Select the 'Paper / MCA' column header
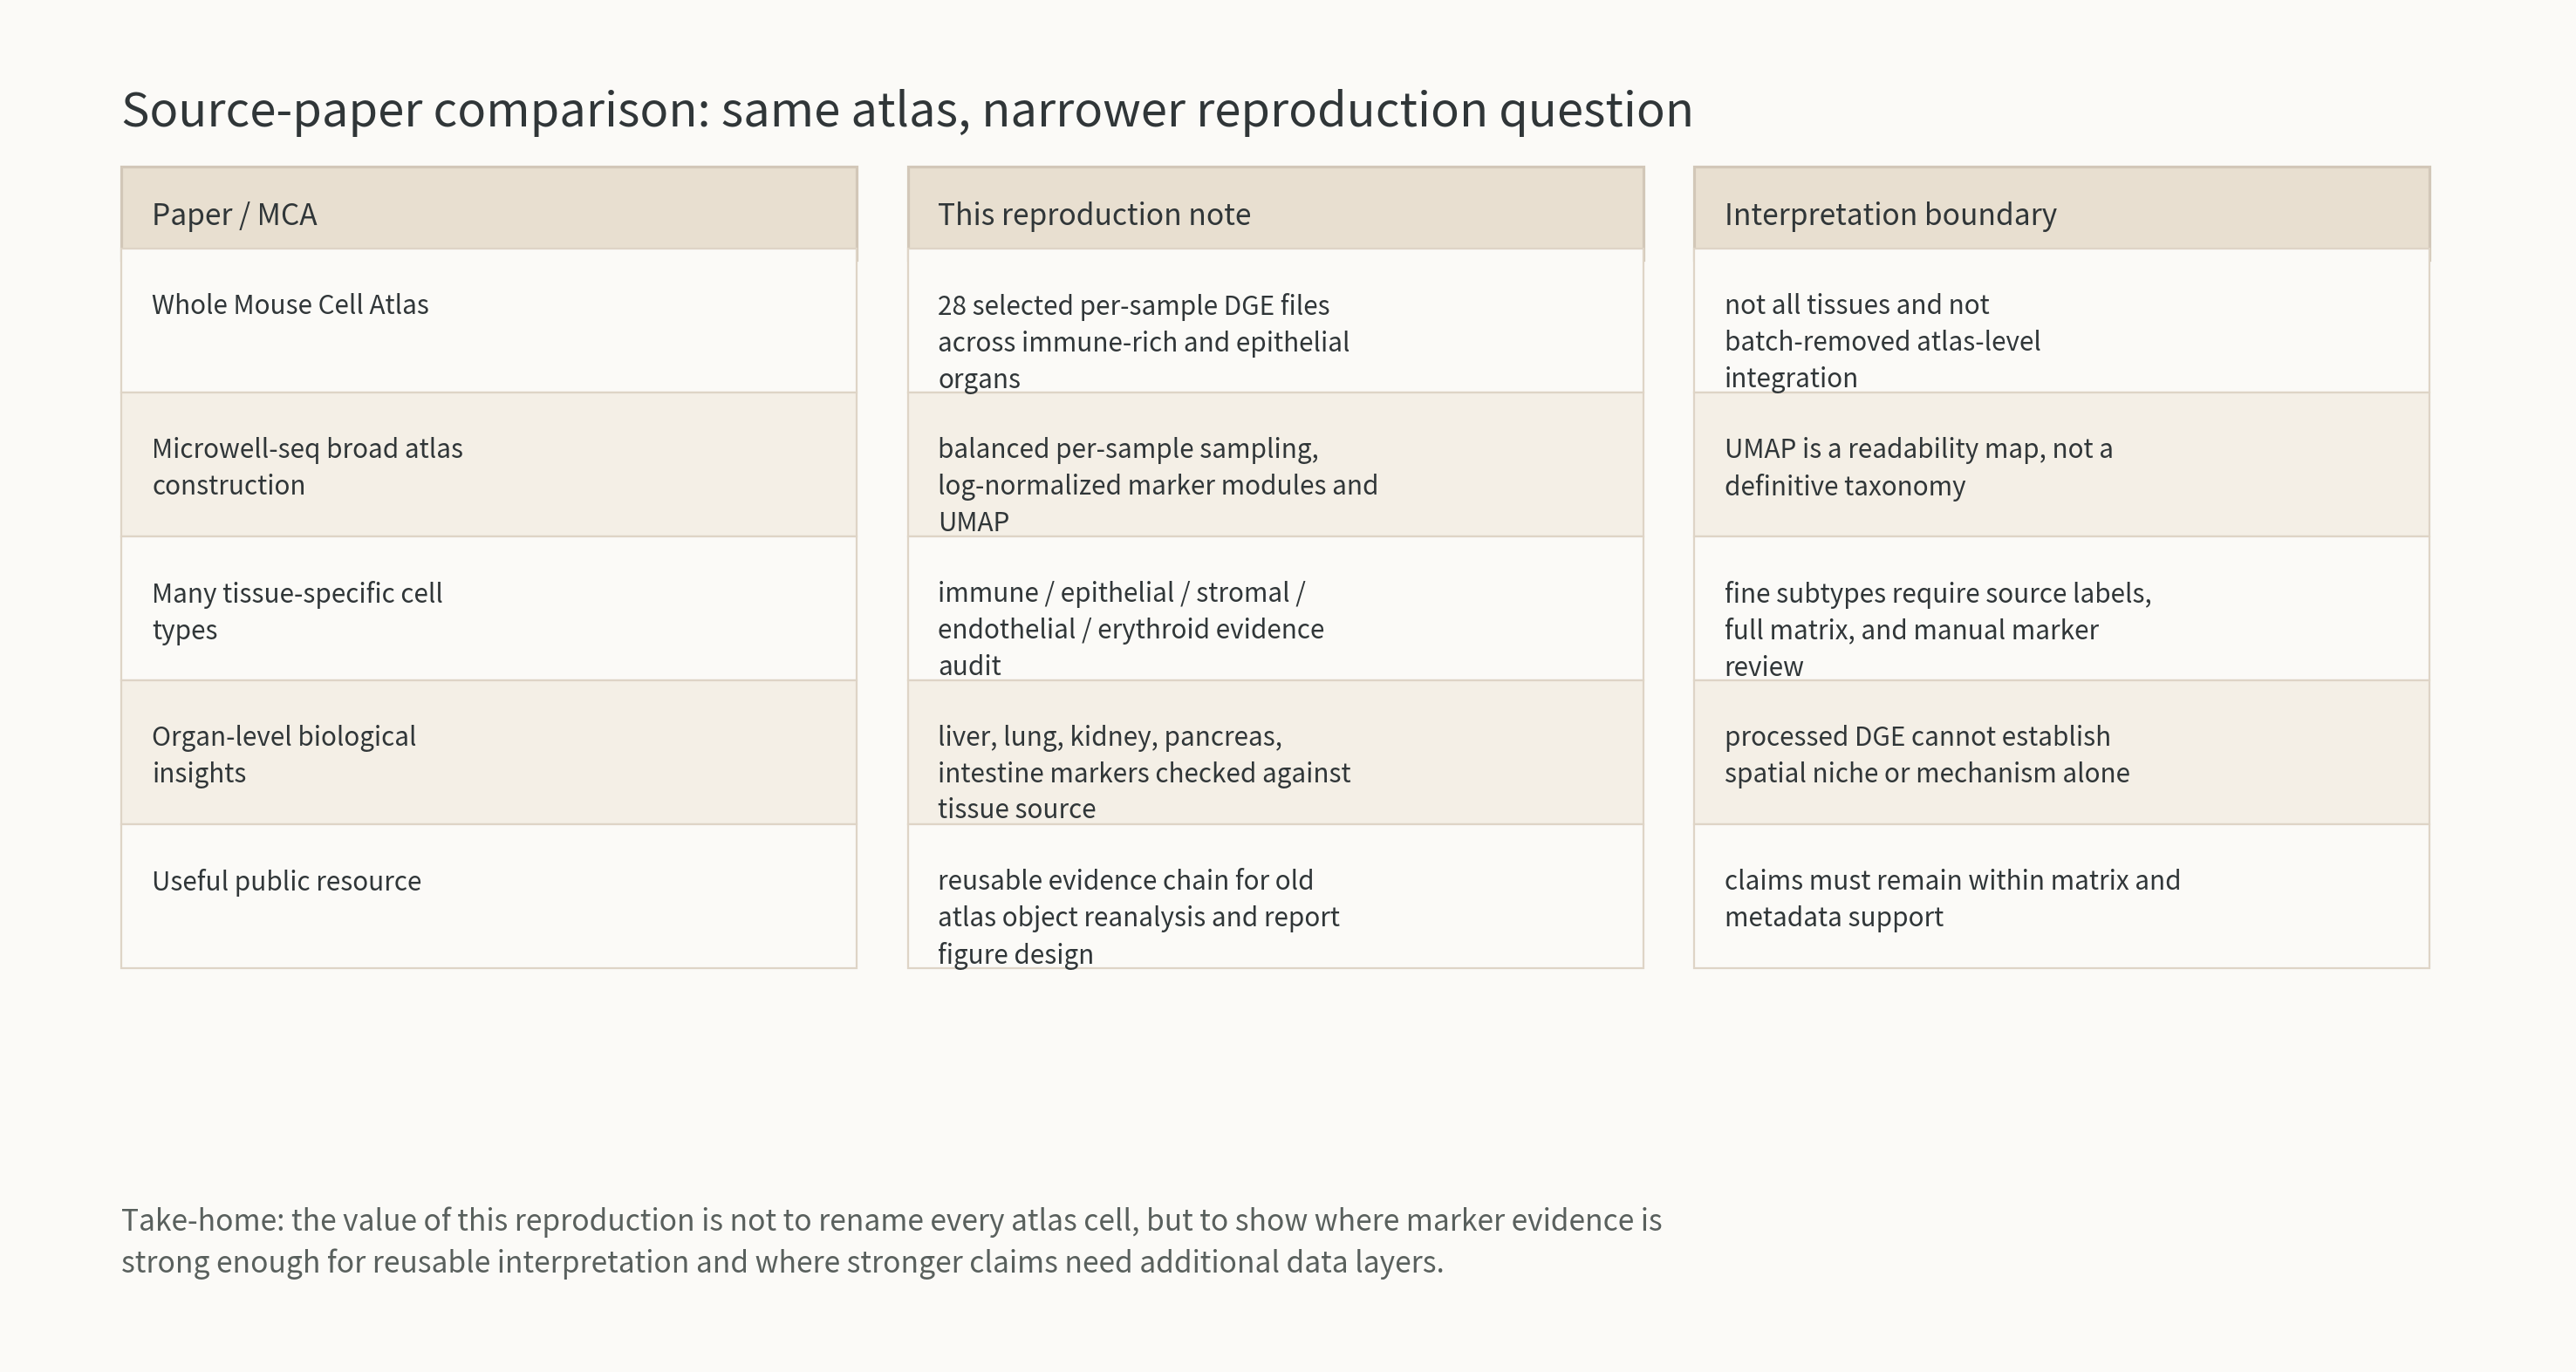This screenshot has width=2576, height=1372. point(489,208)
